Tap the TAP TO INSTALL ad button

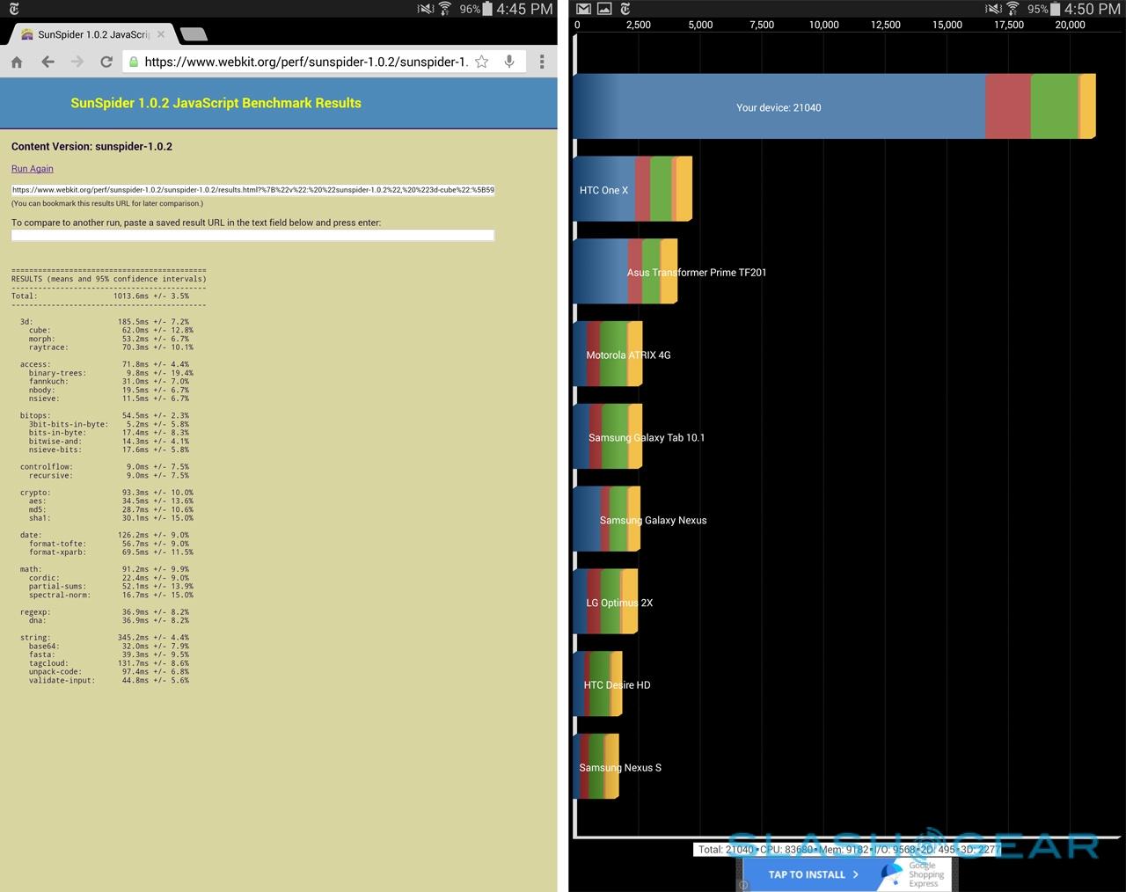[813, 874]
